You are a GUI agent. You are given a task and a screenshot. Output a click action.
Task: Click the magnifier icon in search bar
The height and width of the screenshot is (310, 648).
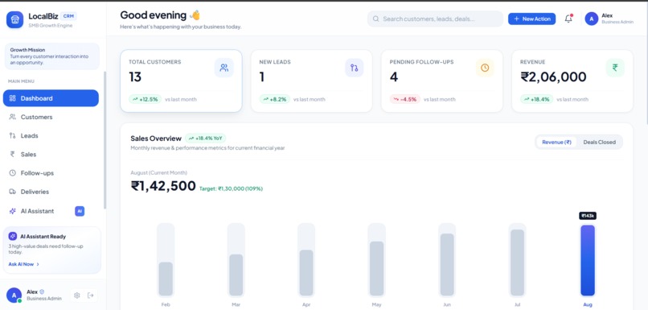pyautogui.click(x=375, y=19)
